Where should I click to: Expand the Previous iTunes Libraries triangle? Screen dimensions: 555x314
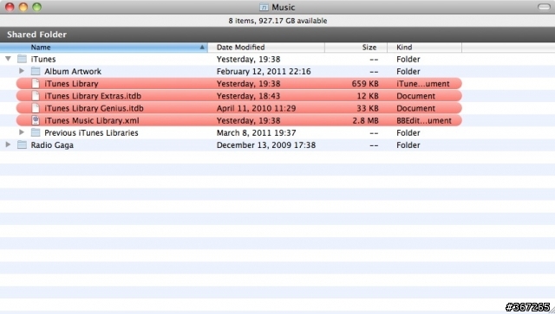tap(22, 132)
